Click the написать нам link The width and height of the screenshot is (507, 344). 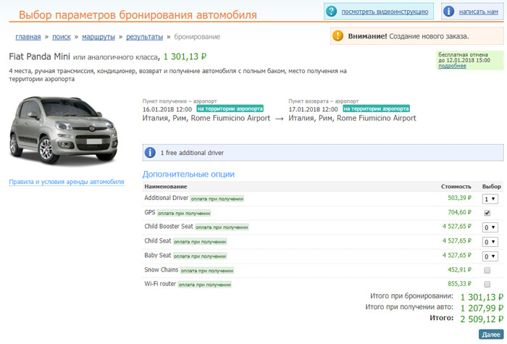[478, 12]
